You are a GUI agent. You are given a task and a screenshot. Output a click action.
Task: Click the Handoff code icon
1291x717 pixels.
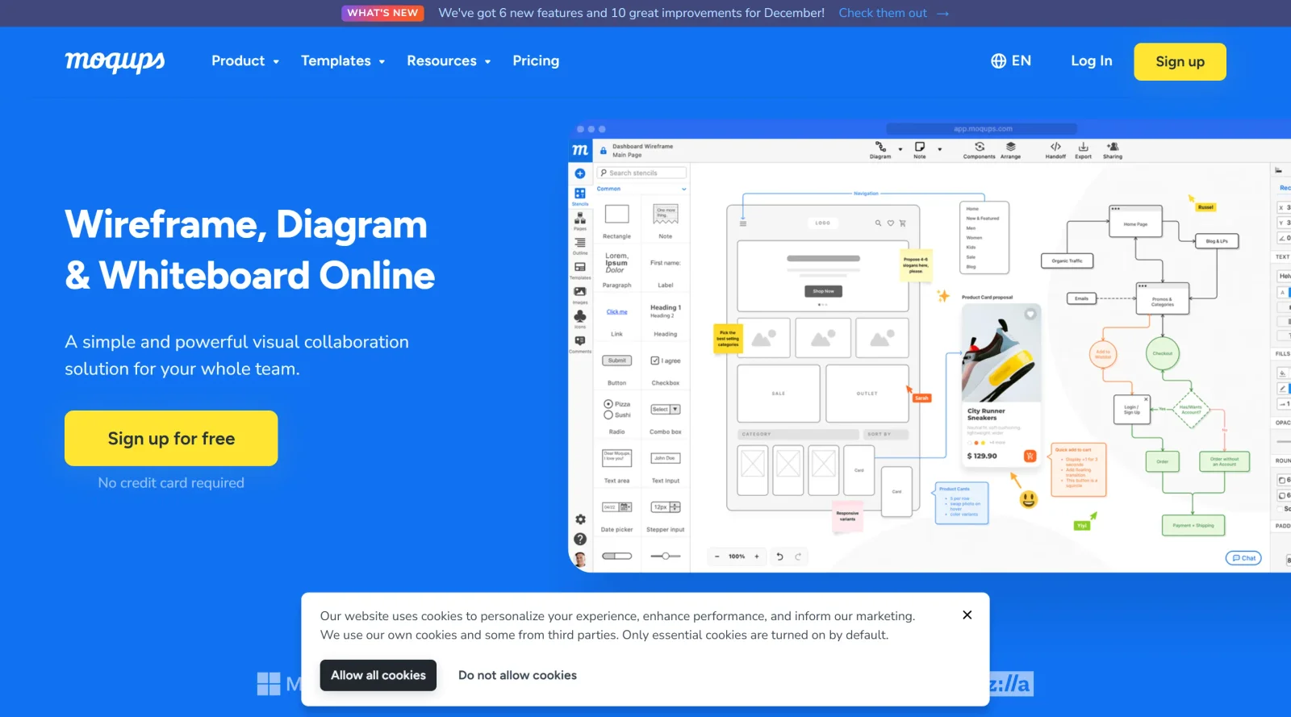(1055, 147)
